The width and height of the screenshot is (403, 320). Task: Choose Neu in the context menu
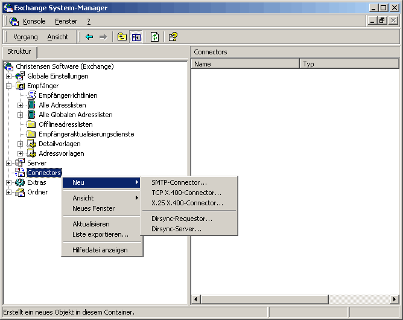[x=102, y=182]
